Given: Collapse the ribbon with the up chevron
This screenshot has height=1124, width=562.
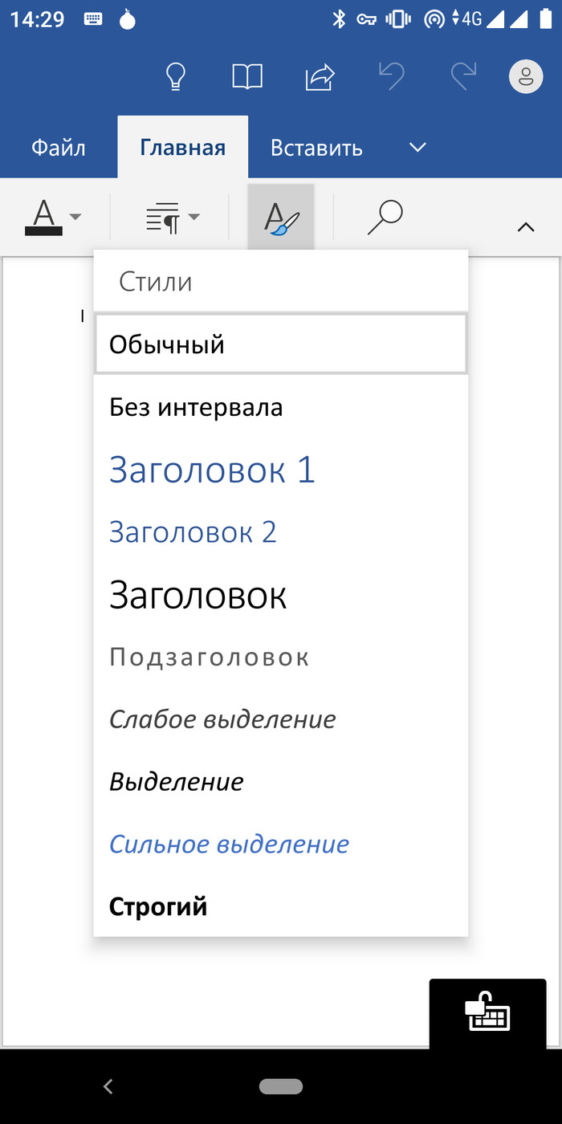Looking at the screenshot, I should tap(526, 228).
